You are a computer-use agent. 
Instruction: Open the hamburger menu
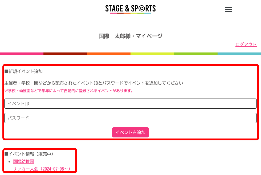click(228, 10)
